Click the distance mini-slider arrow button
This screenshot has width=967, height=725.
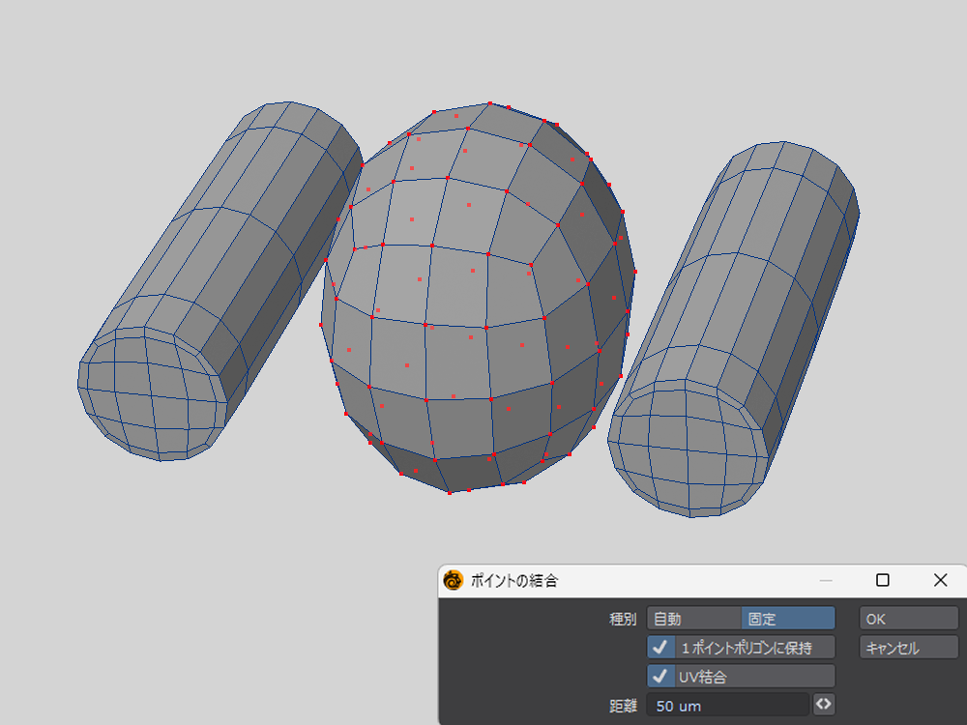tap(824, 705)
